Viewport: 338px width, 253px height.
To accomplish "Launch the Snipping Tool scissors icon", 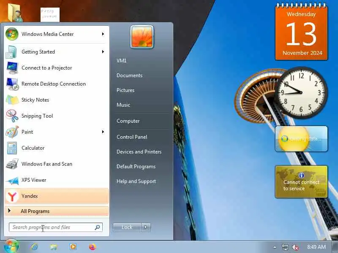I will pyautogui.click(x=12, y=116).
